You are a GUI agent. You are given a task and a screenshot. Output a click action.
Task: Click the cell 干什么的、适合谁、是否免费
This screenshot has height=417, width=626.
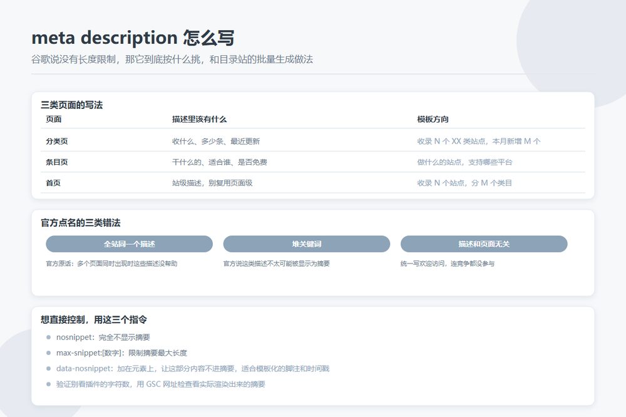[220, 162]
